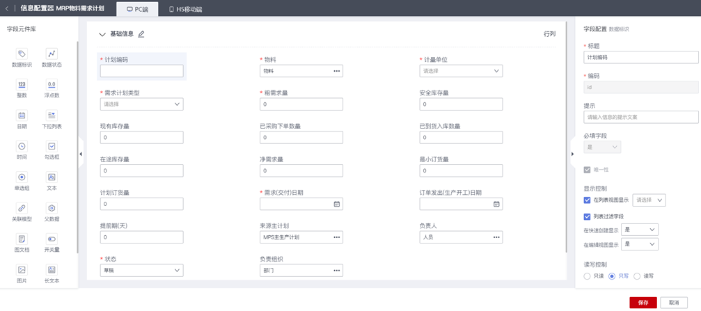Screen dimensions: 701x311
Task: Click the red 保存 button
Action: point(643,303)
